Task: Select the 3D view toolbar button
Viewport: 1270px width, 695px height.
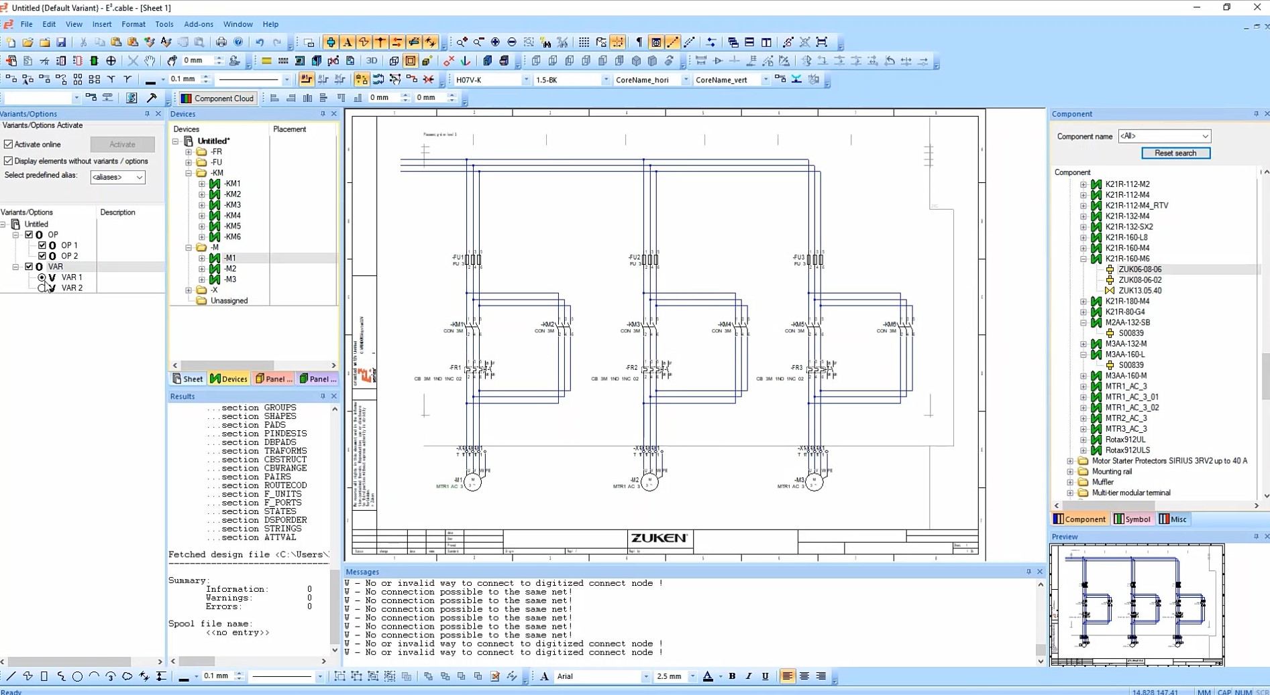Action: point(372,61)
